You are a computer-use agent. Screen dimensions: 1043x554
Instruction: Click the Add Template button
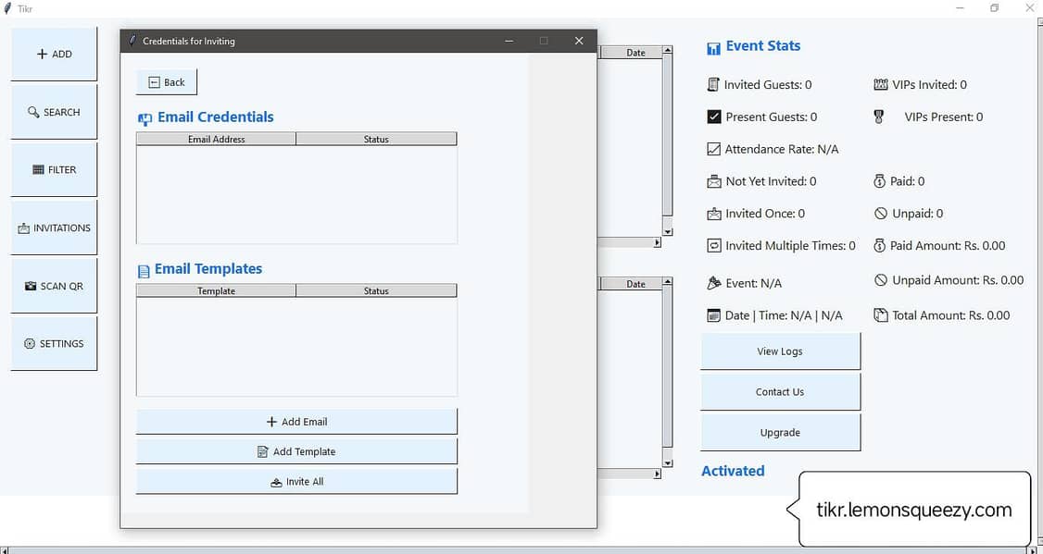[296, 451]
